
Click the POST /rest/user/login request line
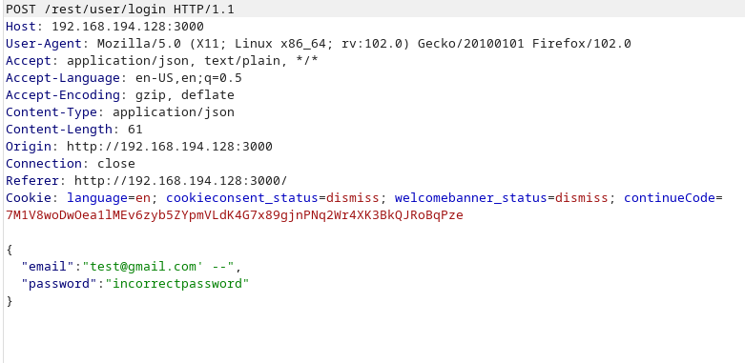click(x=120, y=10)
